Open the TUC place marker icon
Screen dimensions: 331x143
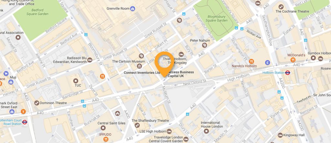76,81
